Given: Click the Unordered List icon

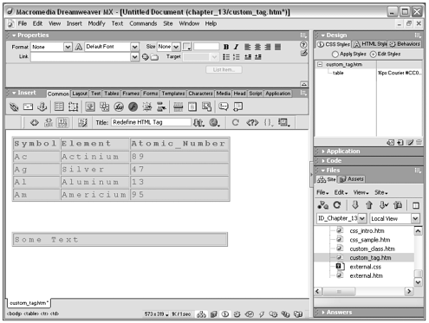Looking at the screenshot, I should (226, 57).
